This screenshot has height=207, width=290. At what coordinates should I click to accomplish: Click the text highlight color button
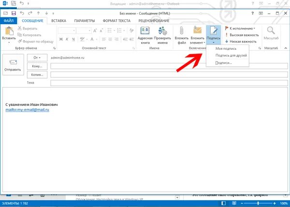click(x=82, y=39)
